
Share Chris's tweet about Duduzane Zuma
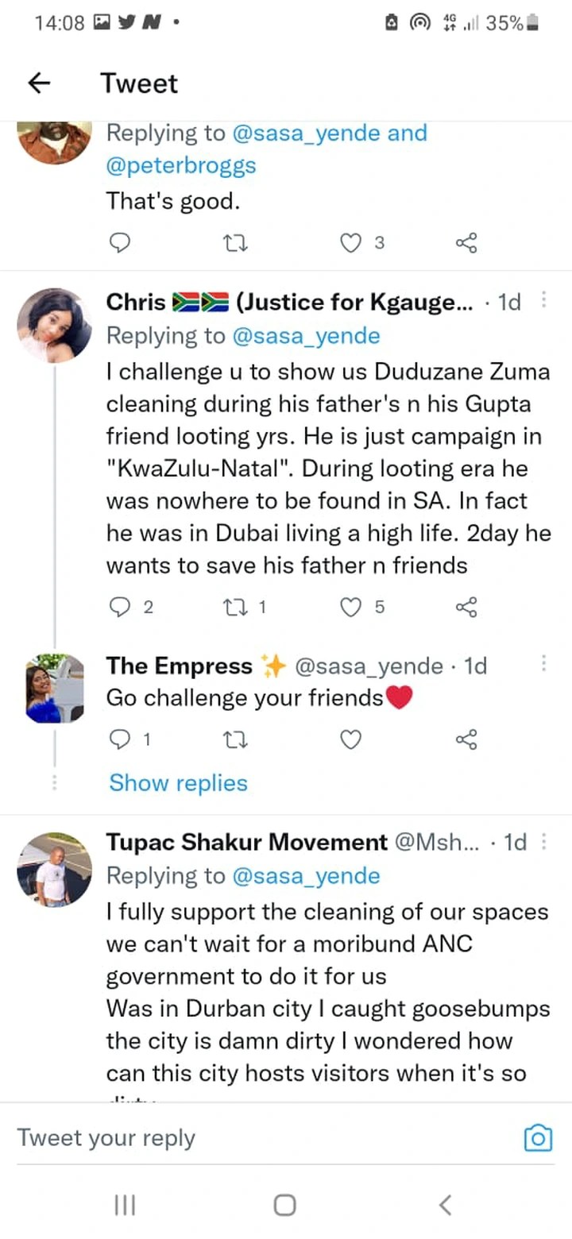[466, 608]
